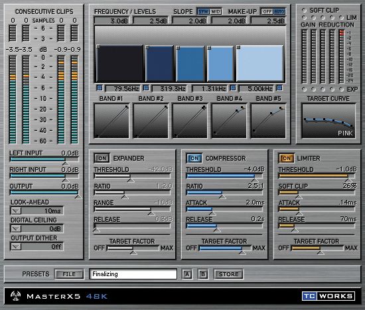Click the 79.56Hz crossover frequency field
Viewport: 365px width, 310px height.
123,88
